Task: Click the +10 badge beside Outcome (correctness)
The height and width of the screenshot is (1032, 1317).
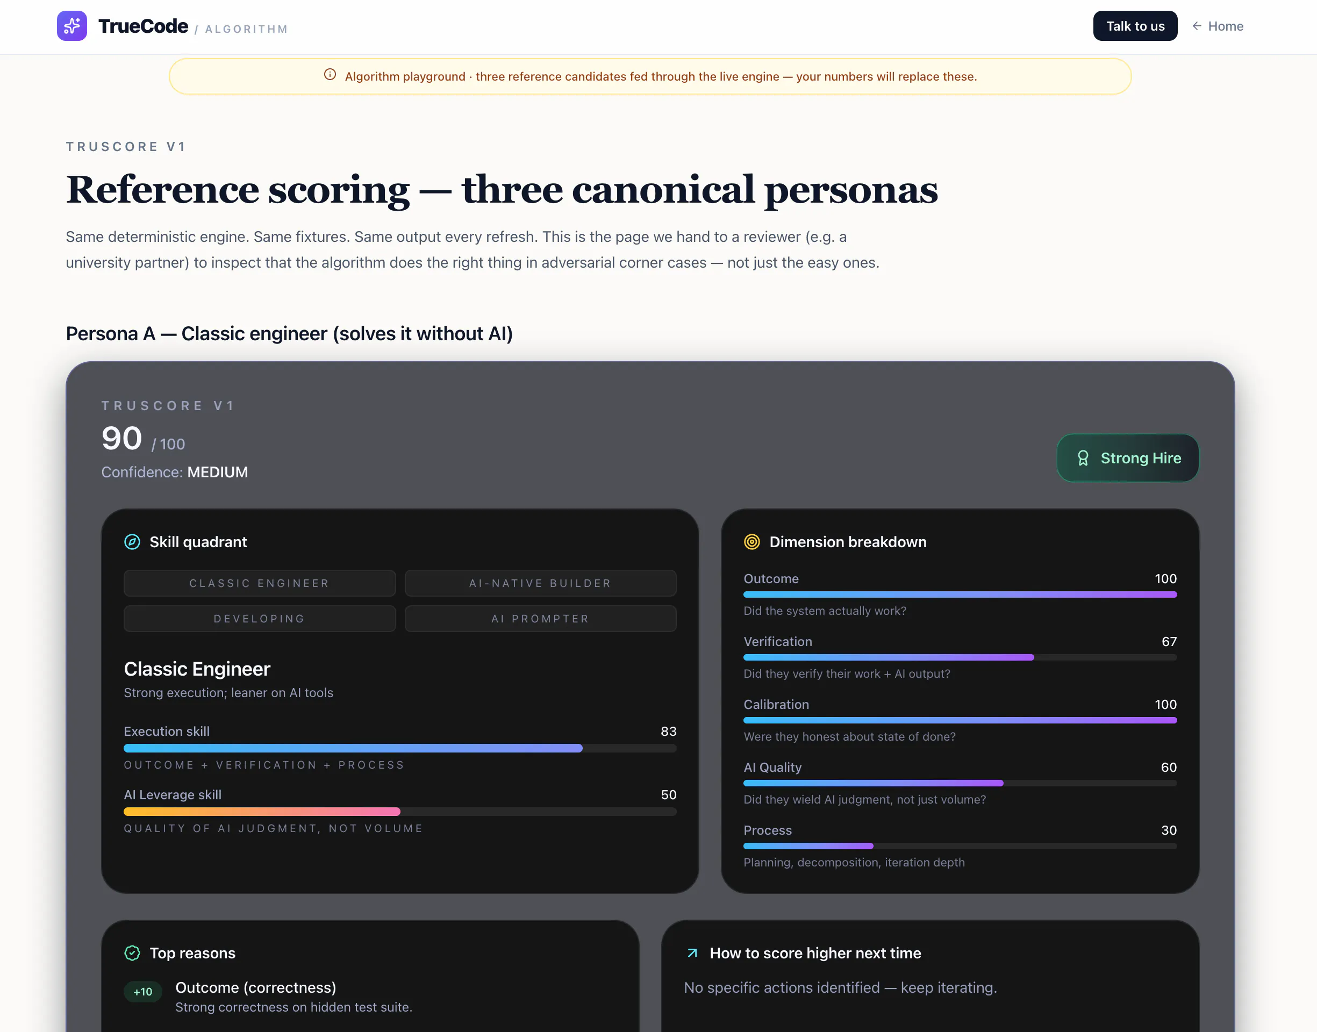Action: coord(142,992)
